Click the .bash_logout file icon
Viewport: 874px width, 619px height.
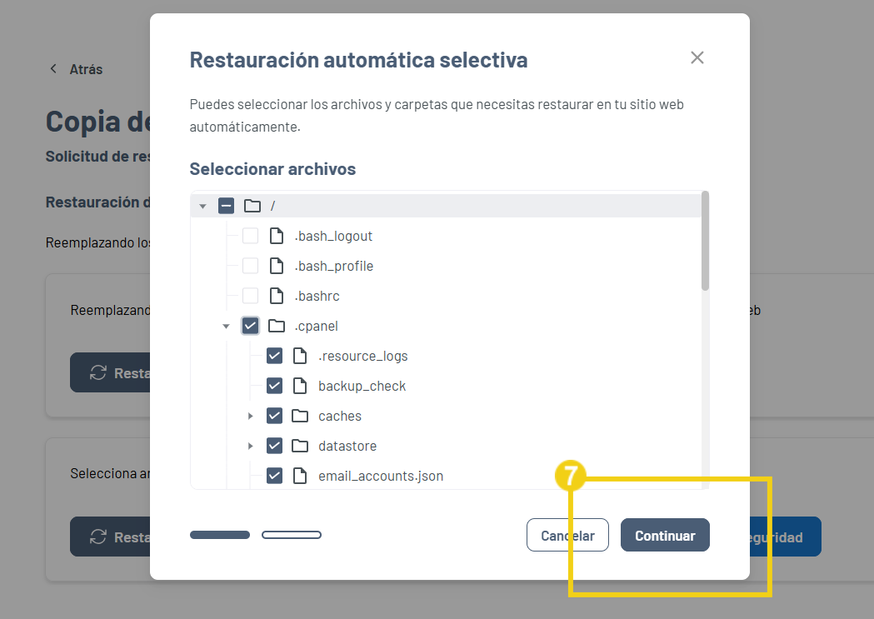(x=277, y=236)
